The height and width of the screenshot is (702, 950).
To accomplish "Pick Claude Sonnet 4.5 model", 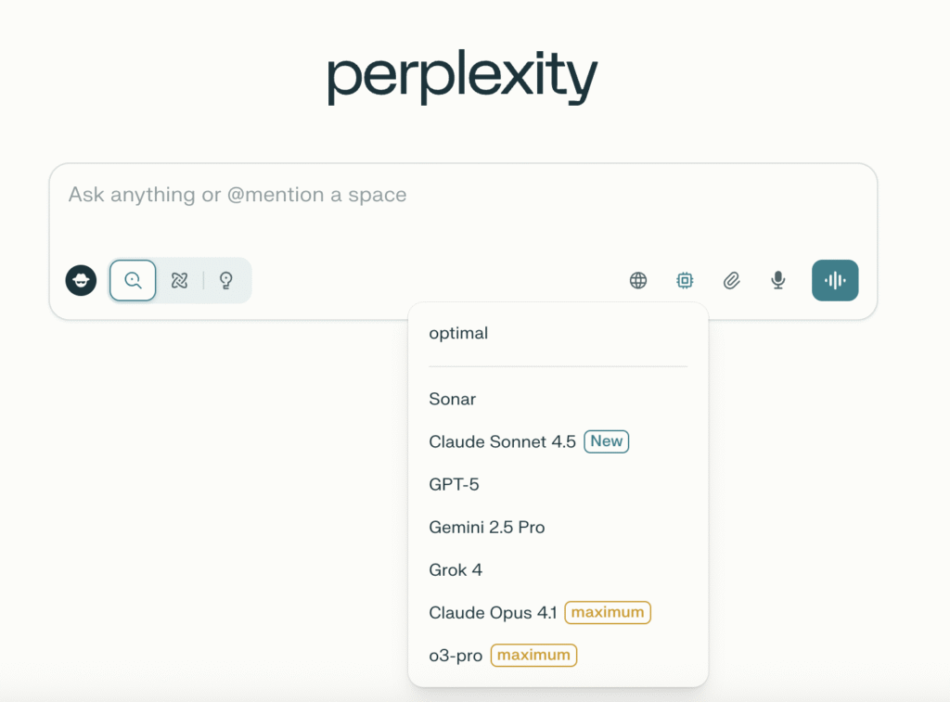I will pyautogui.click(x=502, y=441).
